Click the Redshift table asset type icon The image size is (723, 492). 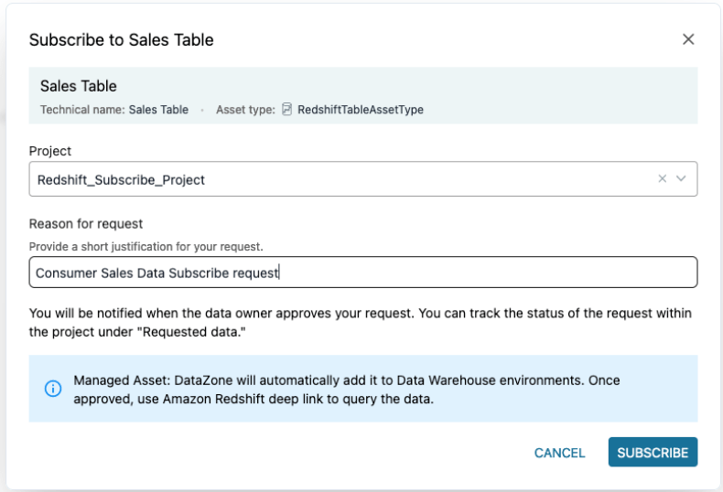[286, 110]
